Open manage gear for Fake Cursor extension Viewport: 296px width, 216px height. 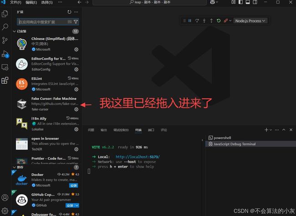tap(76, 109)
